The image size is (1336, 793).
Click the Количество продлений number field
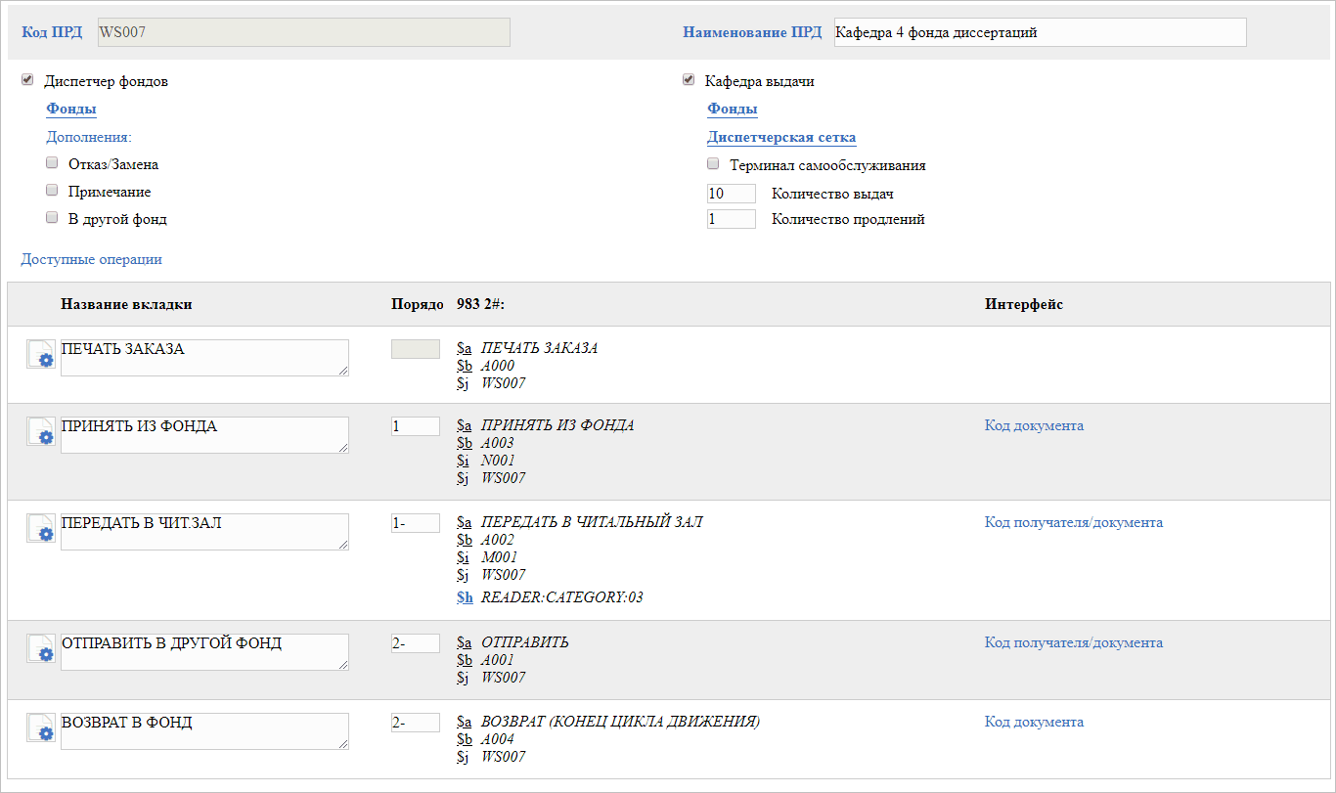731,219
